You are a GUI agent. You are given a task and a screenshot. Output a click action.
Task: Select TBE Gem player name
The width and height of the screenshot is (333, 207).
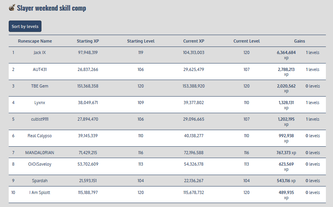point(40,86)
